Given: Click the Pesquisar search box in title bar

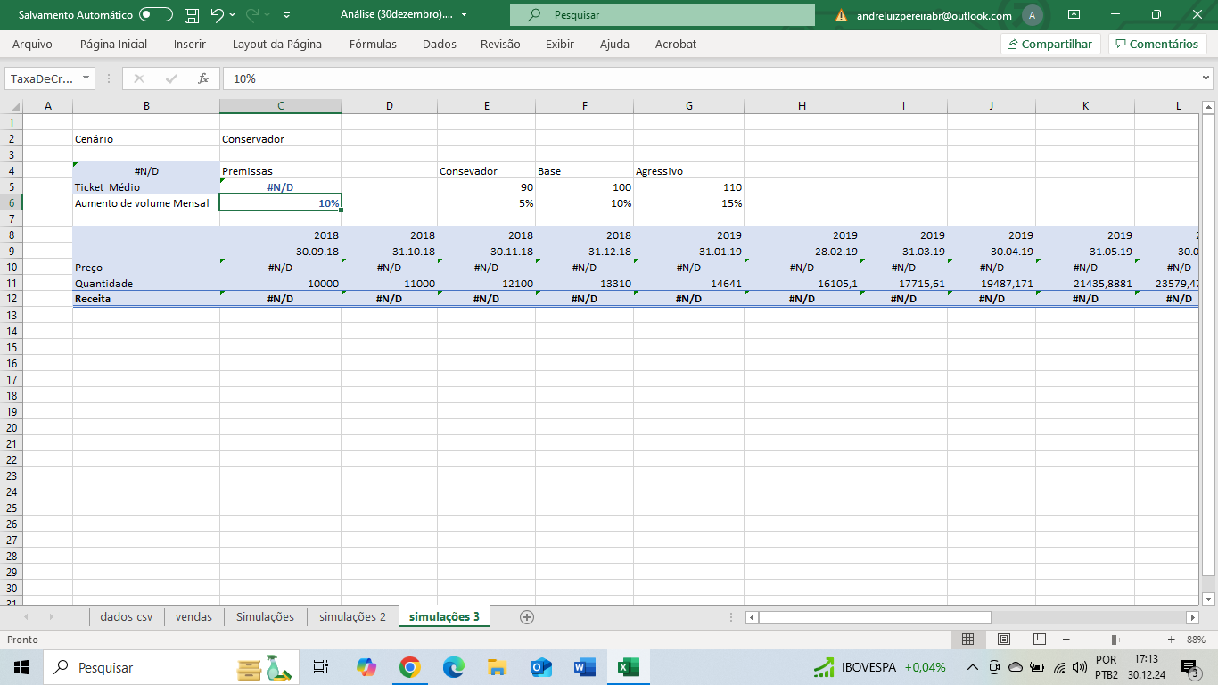Looking at the screenshot, I should [662, 15].
